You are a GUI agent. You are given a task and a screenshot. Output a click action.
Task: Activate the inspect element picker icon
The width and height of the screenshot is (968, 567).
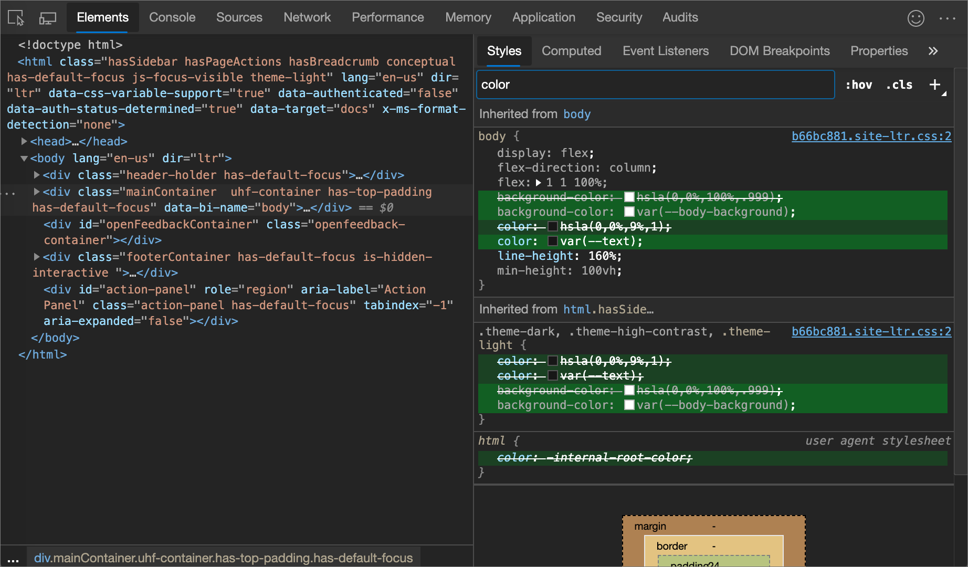click(16, 18)
